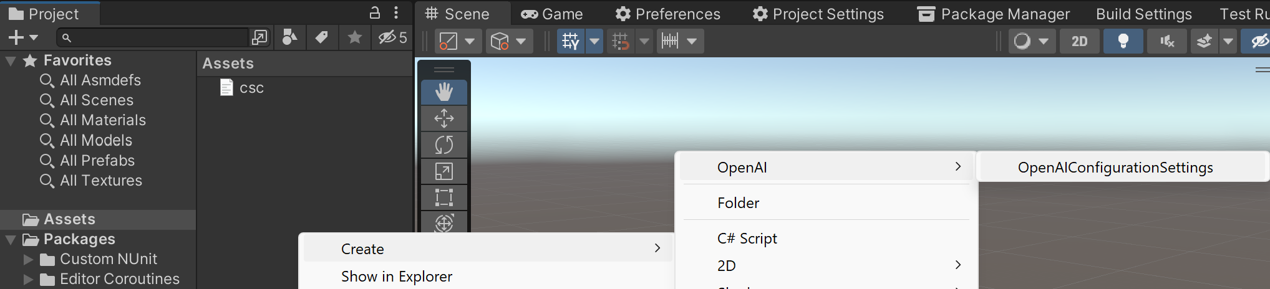Select the Transform tool
The image size is (1270, 289).
coord(444,222)
